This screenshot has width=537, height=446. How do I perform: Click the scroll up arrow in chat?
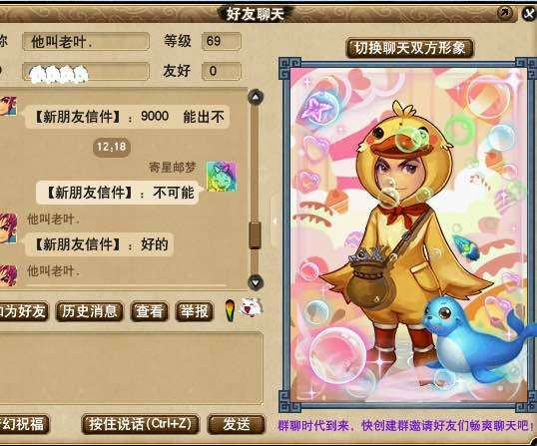256,97
